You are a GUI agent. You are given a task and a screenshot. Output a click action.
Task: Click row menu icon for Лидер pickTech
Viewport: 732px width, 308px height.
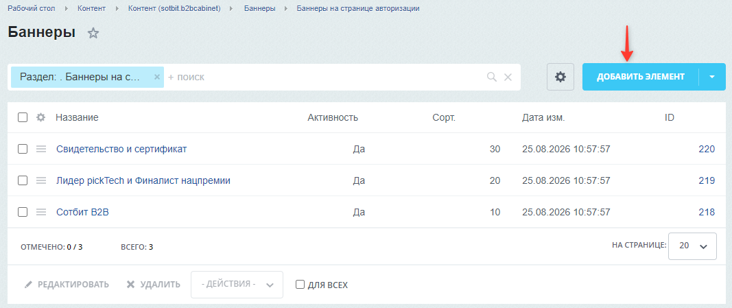(41, 180)
